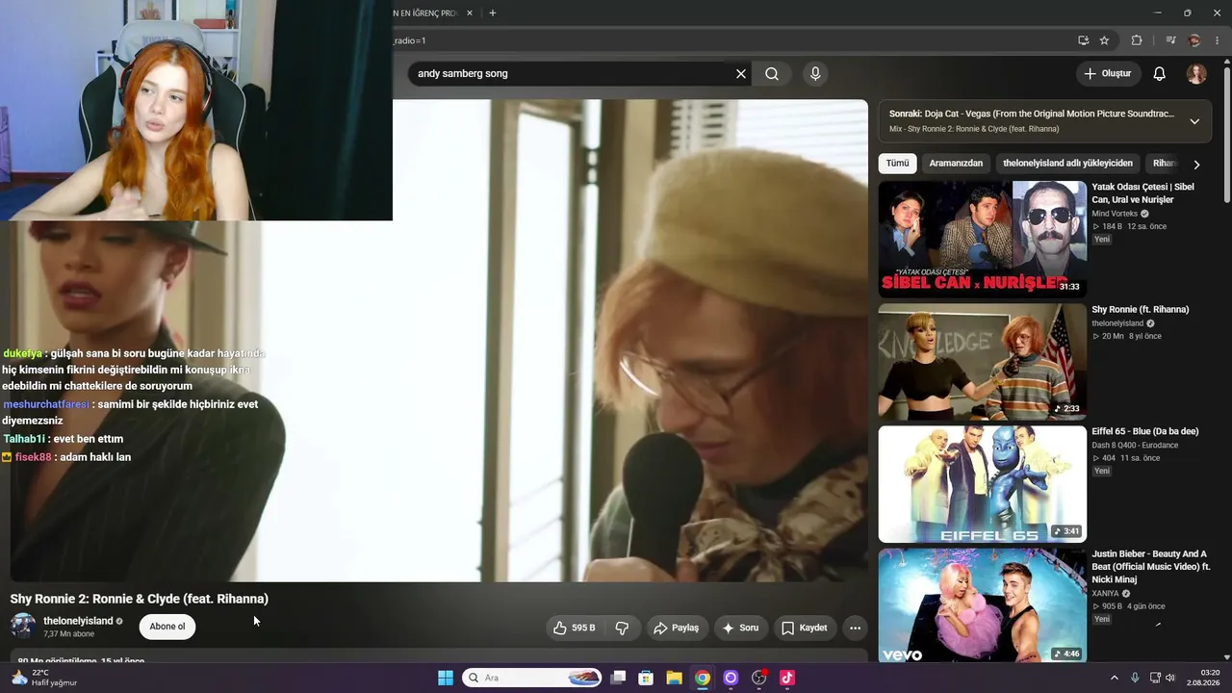
Task: Clear the YouTube search box text
Action: (x=741, y=74)
